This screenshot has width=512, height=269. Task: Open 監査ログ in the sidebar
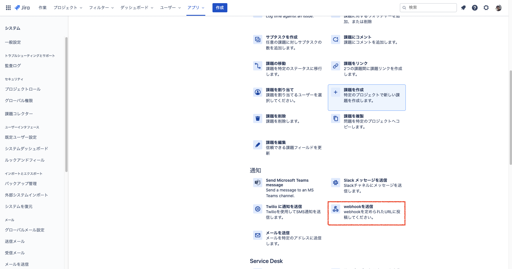coord(13,66)
